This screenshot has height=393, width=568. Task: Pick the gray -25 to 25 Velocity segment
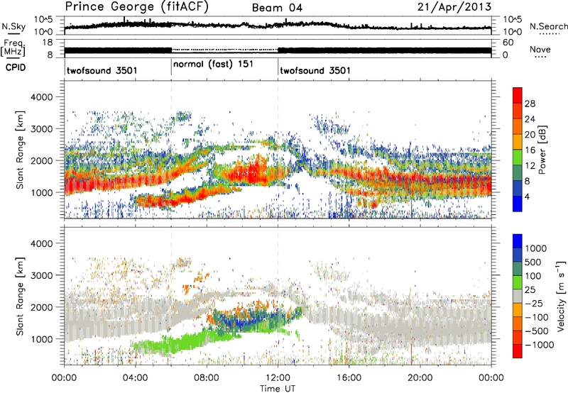[518, 296]
